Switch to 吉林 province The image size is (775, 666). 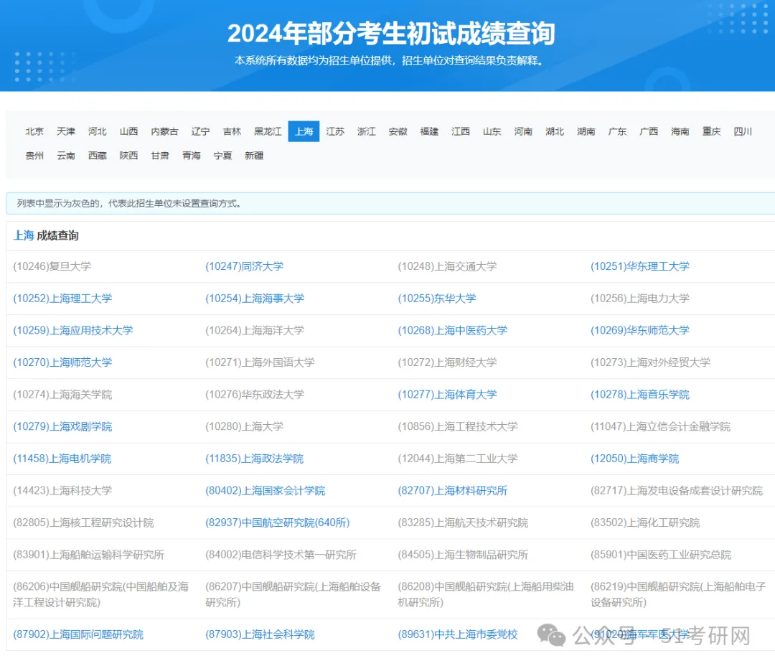click(x=232, y=131)
